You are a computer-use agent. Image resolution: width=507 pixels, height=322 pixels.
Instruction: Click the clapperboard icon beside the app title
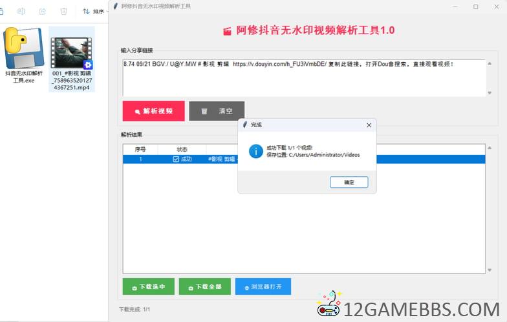228,31
